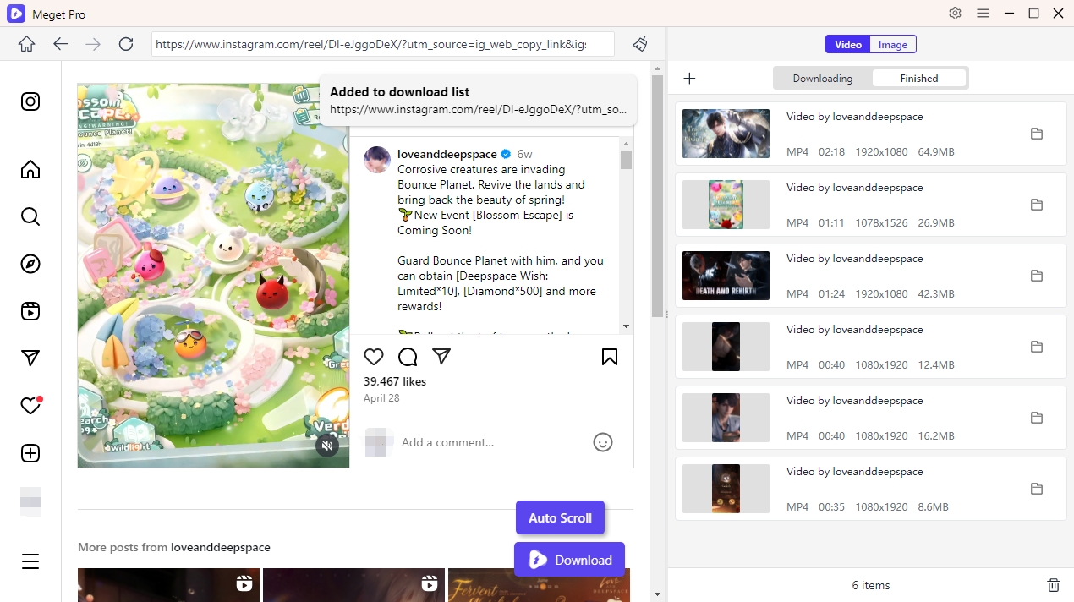Click the Blossom Escape reel video
The width and height of the screenshot is (1074, 602).
(x=213, y=275)
